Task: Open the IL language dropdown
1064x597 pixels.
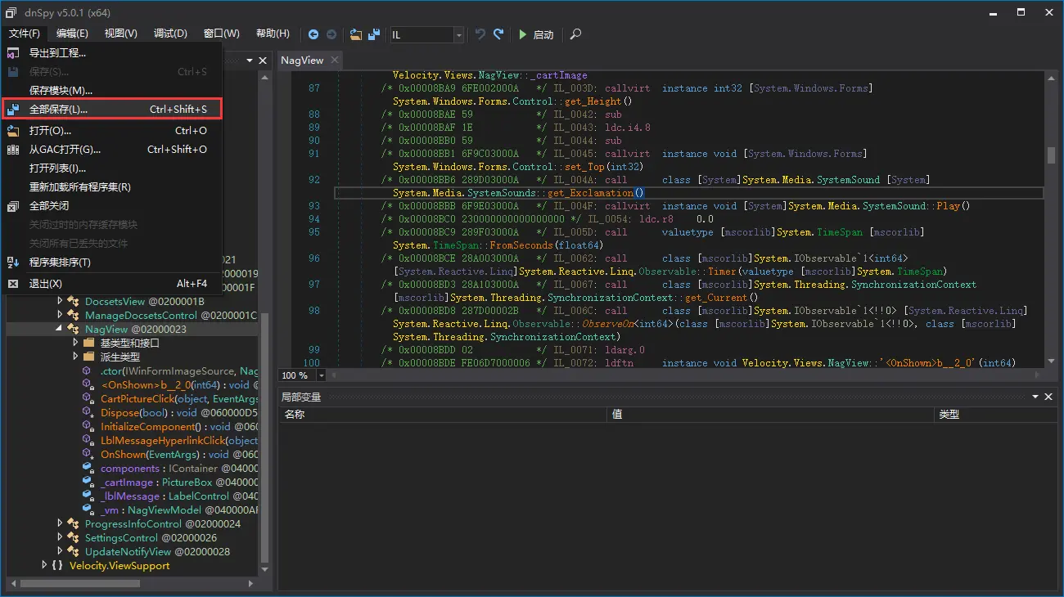Action: point(458,34)
